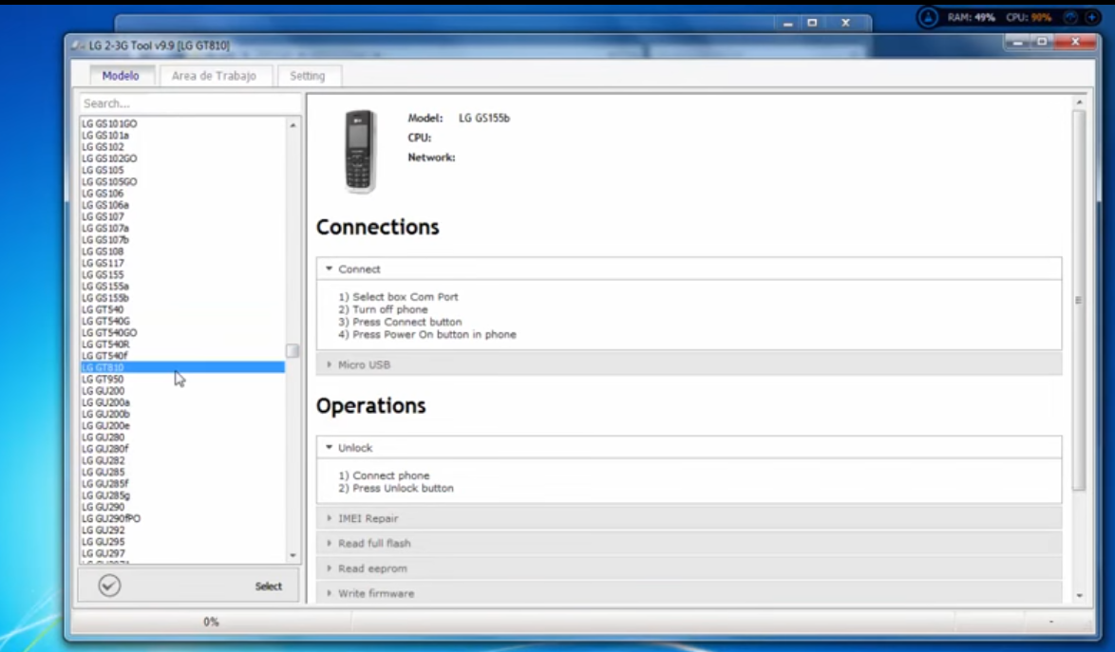Click the model list scroll-up arrow
The image size is (1115, 652).
click(293, 125)
